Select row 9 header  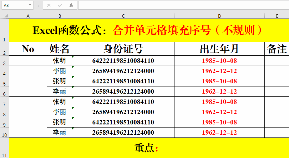click(4, 122)
